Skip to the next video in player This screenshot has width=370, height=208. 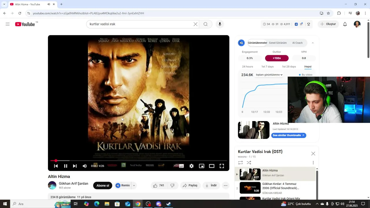(75, 166)
